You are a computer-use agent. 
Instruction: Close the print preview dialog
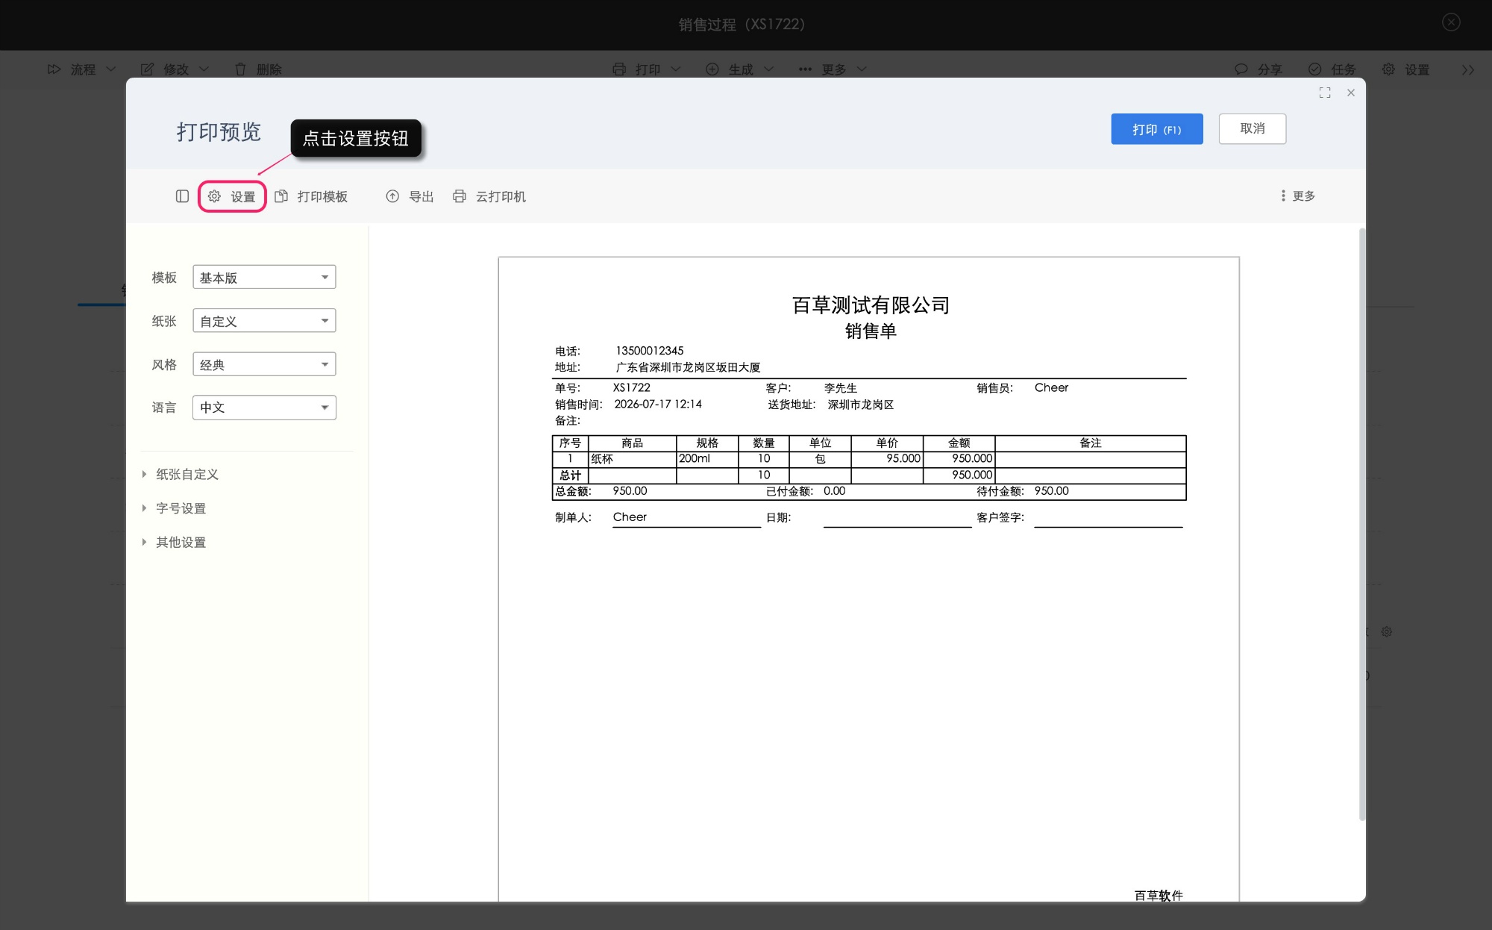pyautogui.click(x=1351, y=93)
